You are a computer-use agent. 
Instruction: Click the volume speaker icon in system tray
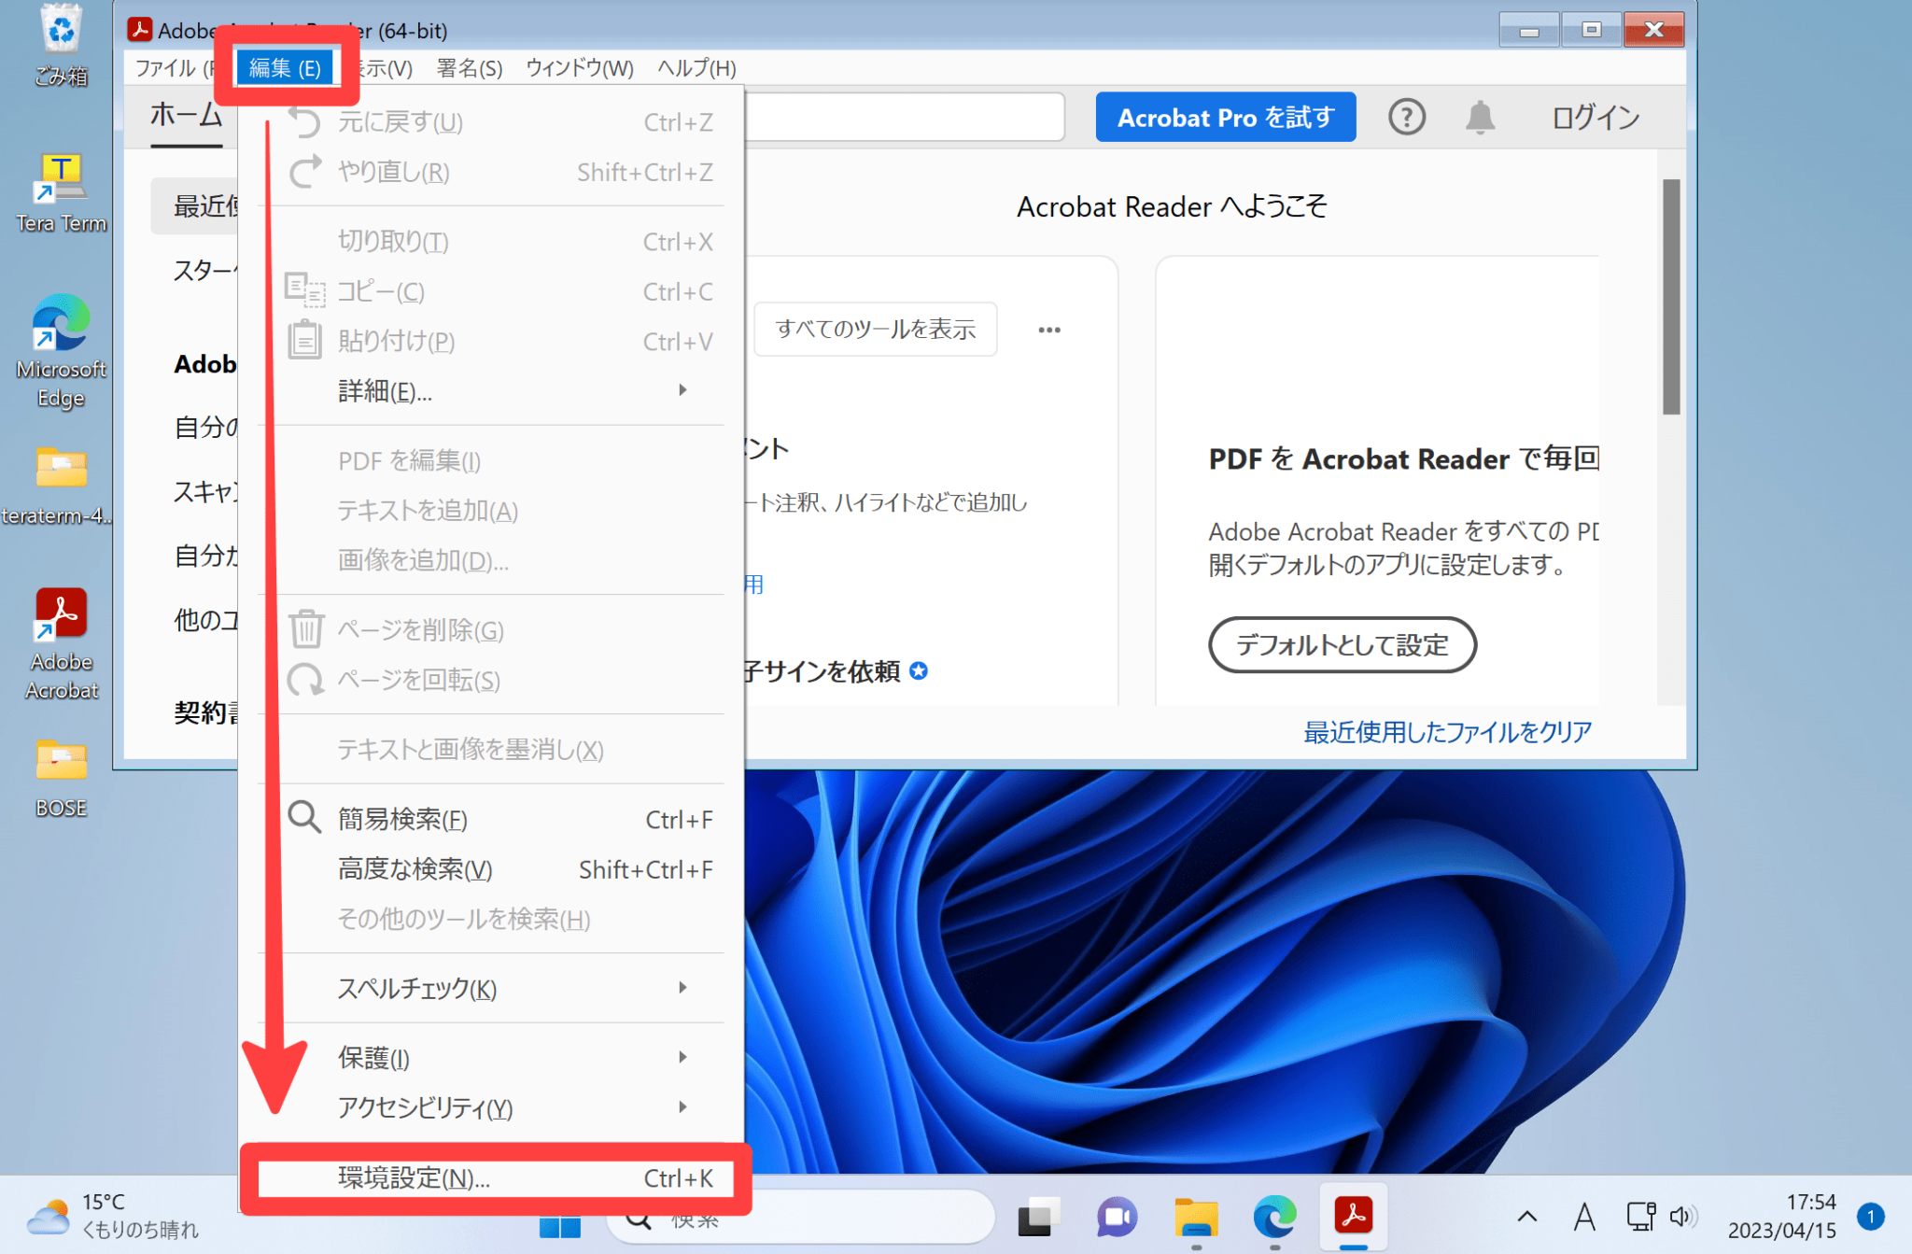tap(1682, 1217)
